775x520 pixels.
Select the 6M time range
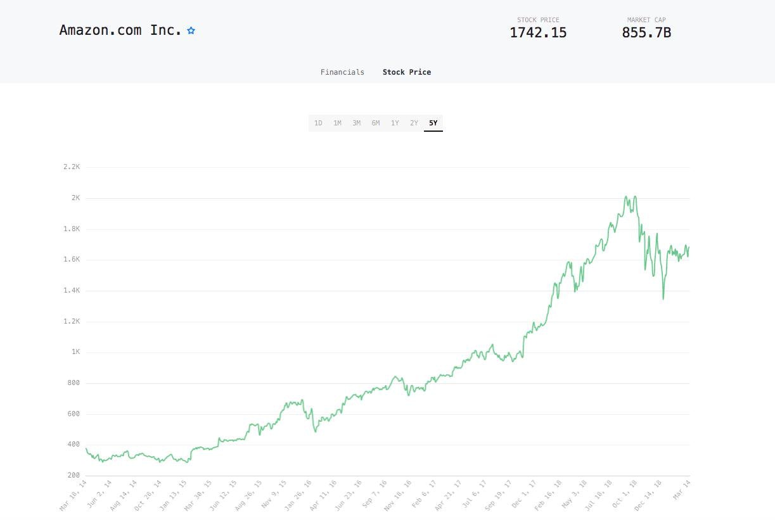(x=375, y=123)
